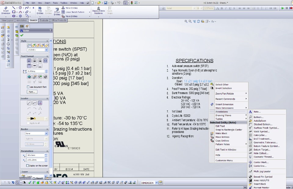293x189 pixels.
Task: Set left text alignment in Text Format
Action: pyautogui.click(x=29, y=61)
